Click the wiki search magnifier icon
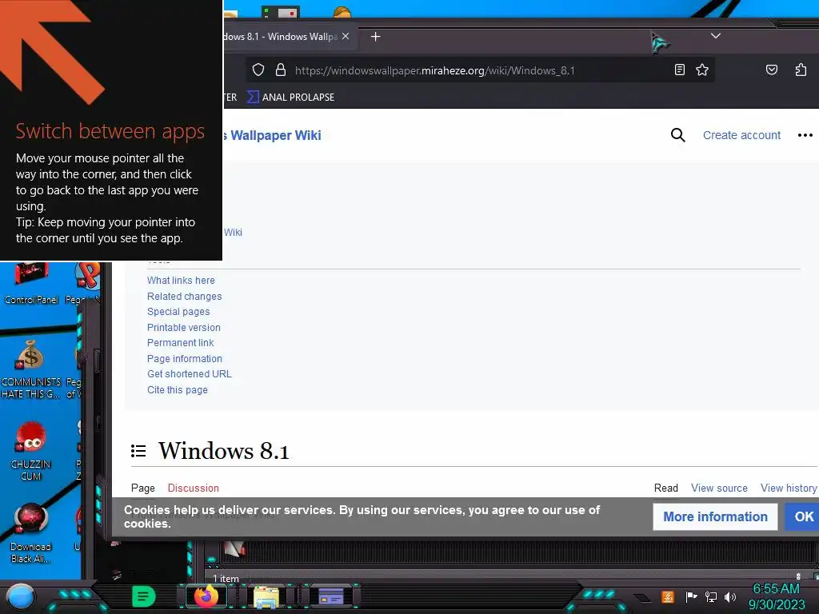The width and height of the screenshot is (819, 614). 677,135
